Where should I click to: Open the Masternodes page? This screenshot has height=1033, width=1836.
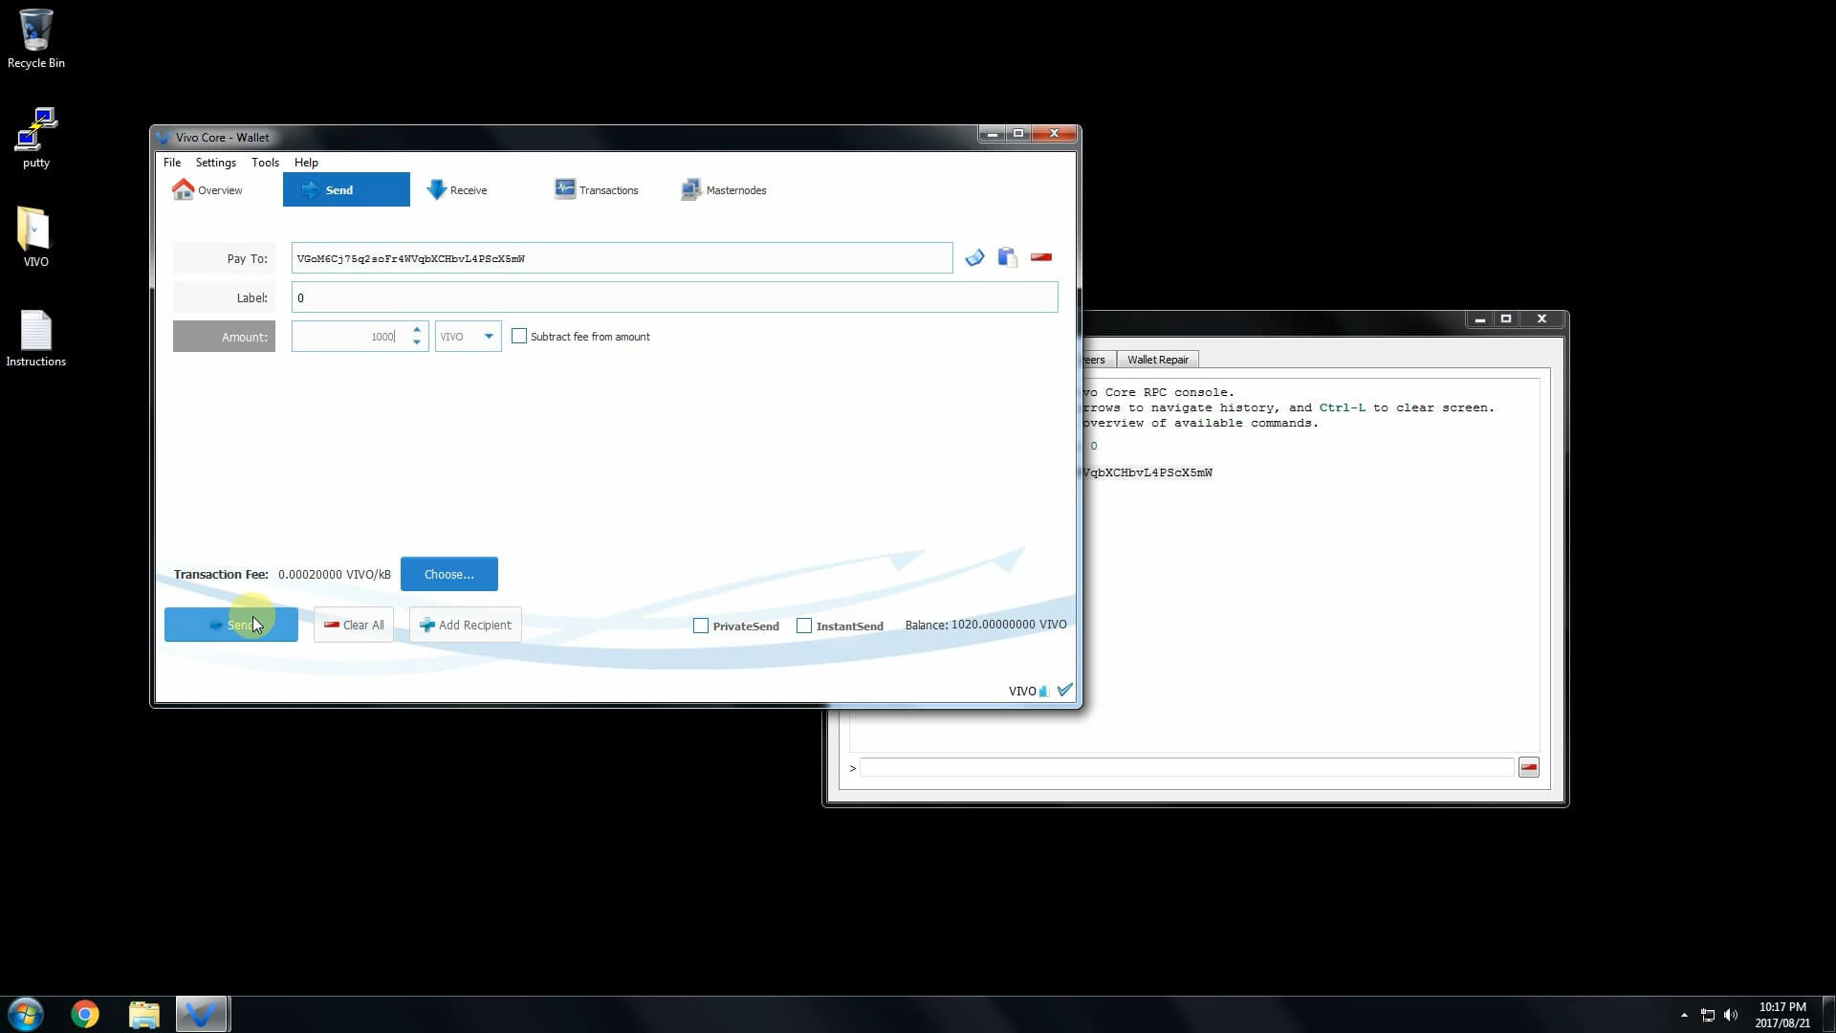click(x=724, y=189)
